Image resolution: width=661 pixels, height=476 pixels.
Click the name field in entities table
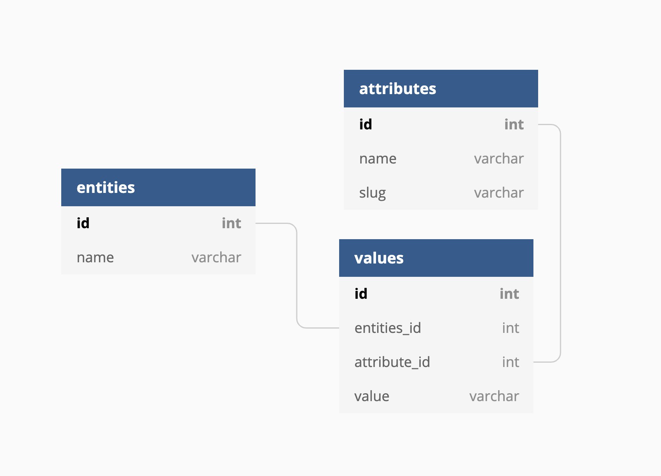[95, 257]
